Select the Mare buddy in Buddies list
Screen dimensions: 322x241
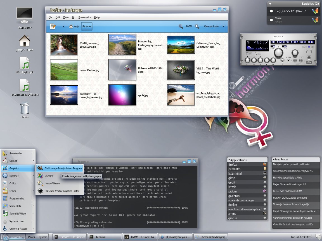pos(294,20)
